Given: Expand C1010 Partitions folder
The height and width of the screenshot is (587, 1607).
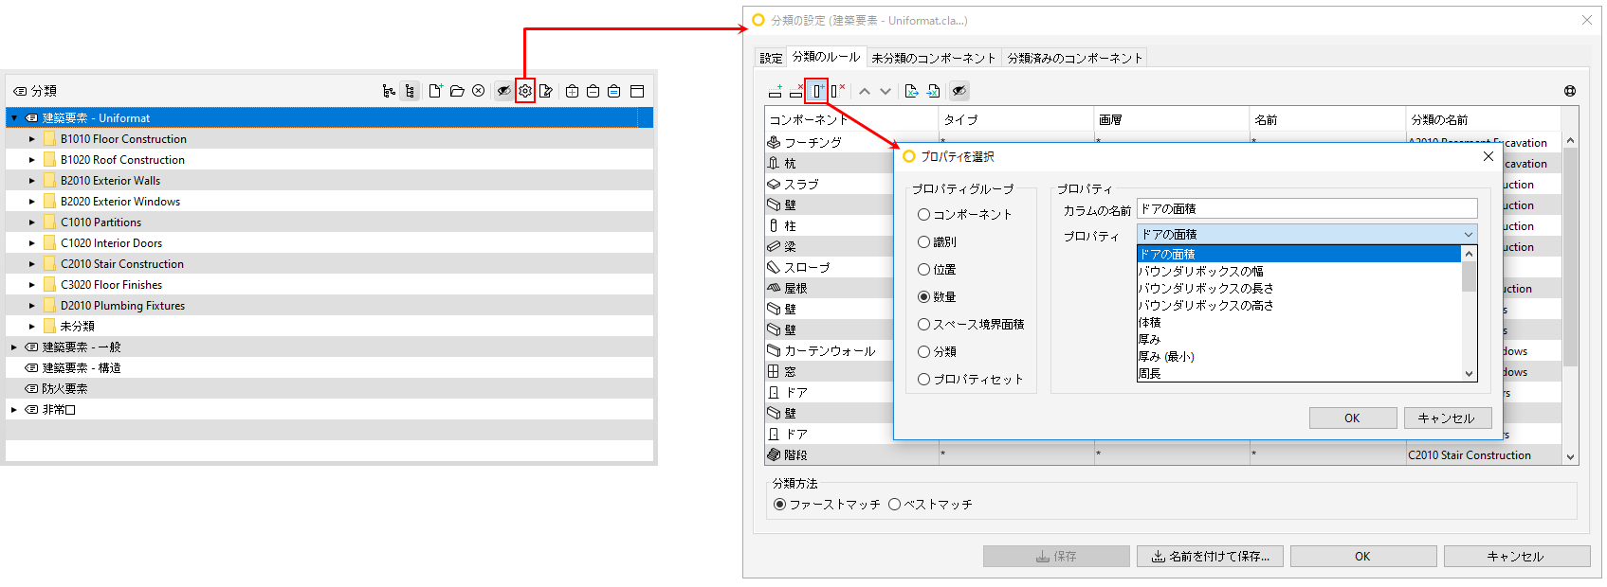Looking at the screenshot, I should click(x=31, y=222).
